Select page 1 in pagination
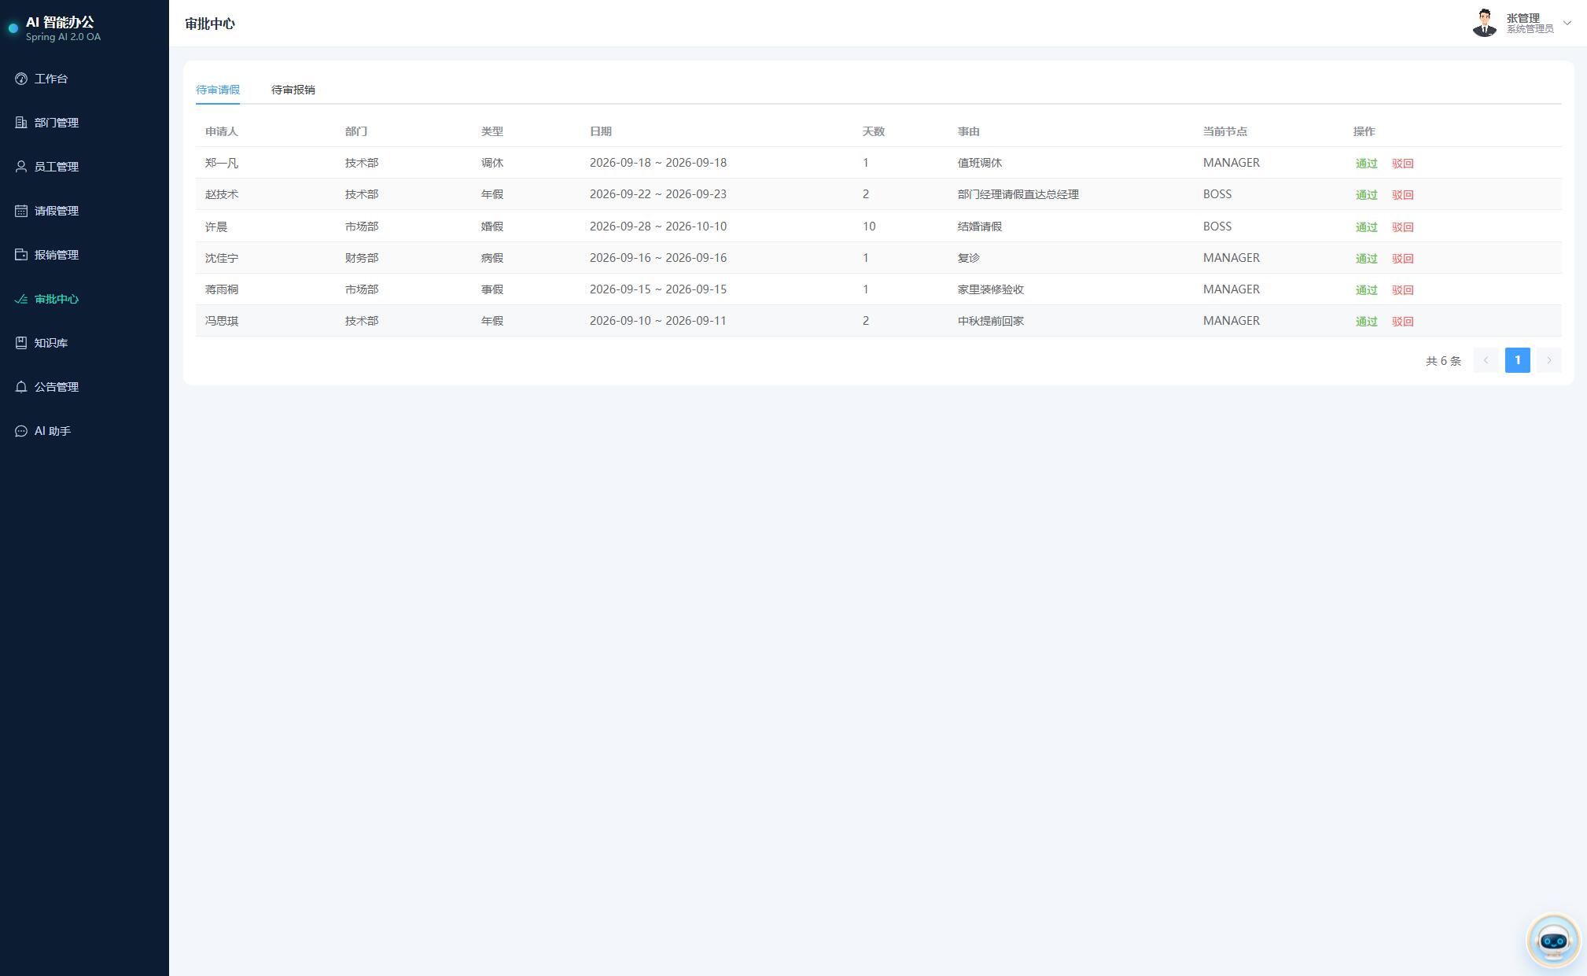Screen dimensions: 1587x976 click(1518, 360)
